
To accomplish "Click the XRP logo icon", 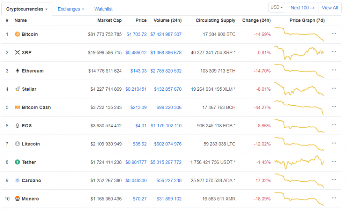I will [x=17, y=52].
